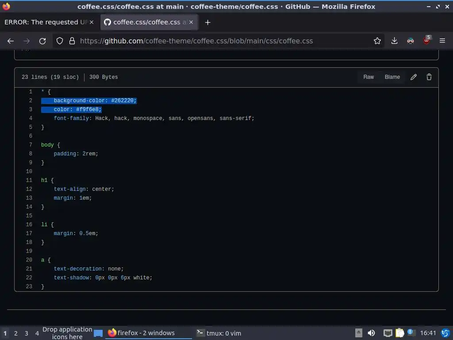The width and height of the screenshot is (453, 340).
Task: Open the notification tray icon with alert badge
Action: pos(411,332)
